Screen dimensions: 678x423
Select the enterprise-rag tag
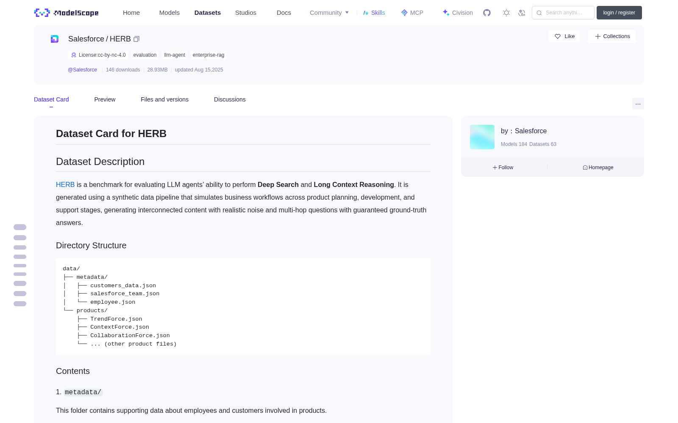208,55
